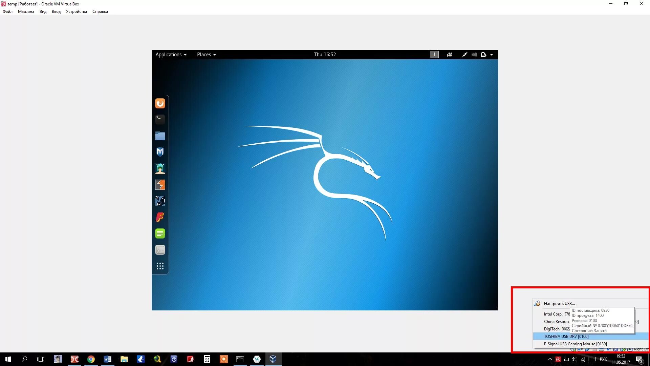Open Firefox from the Kali dock

tap(160, 103)
